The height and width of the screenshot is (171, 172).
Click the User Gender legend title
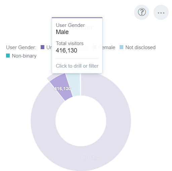[x=21, y=47]
